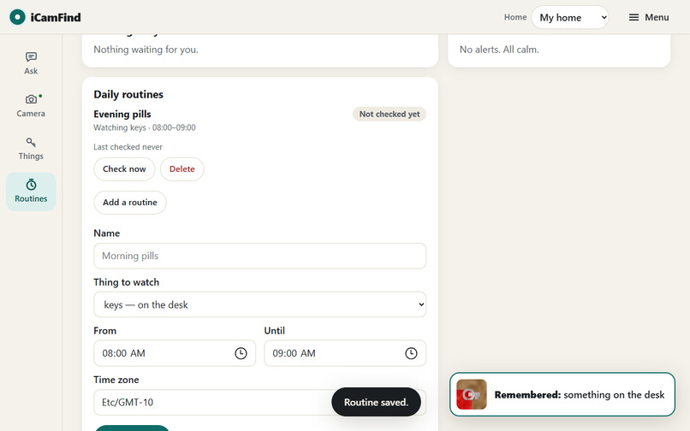Click the iCamFind logo icon
690x431 pixels.
click(17, 17)
